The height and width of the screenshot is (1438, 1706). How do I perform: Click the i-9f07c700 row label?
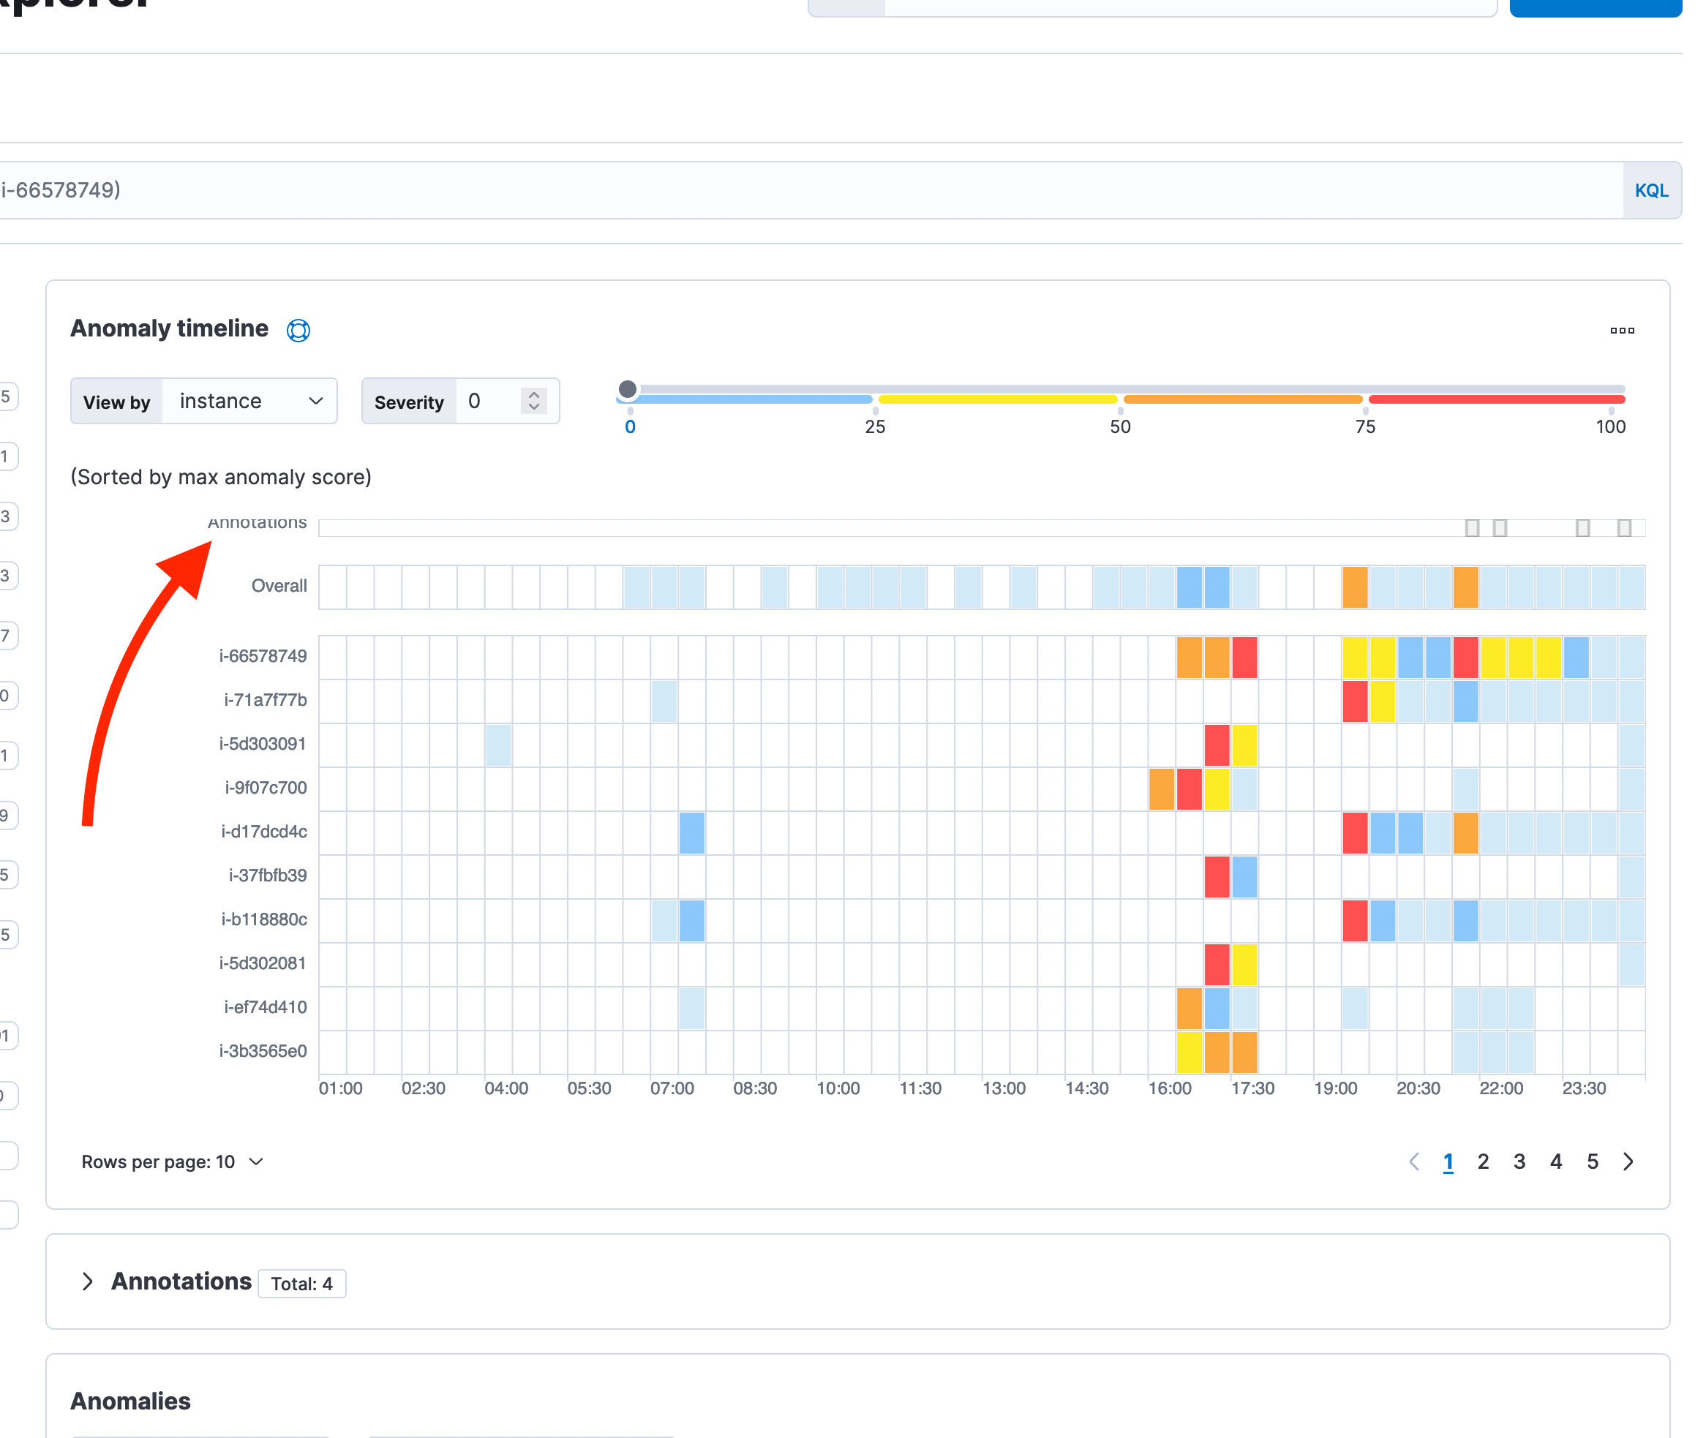pyautogui.click(x=265, y=788)
